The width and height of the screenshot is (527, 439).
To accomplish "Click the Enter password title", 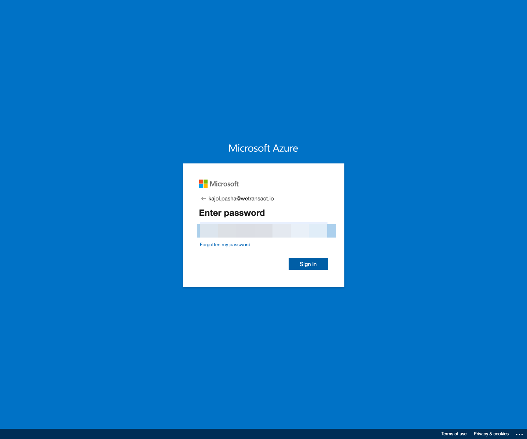I will [x=232, y=213].
